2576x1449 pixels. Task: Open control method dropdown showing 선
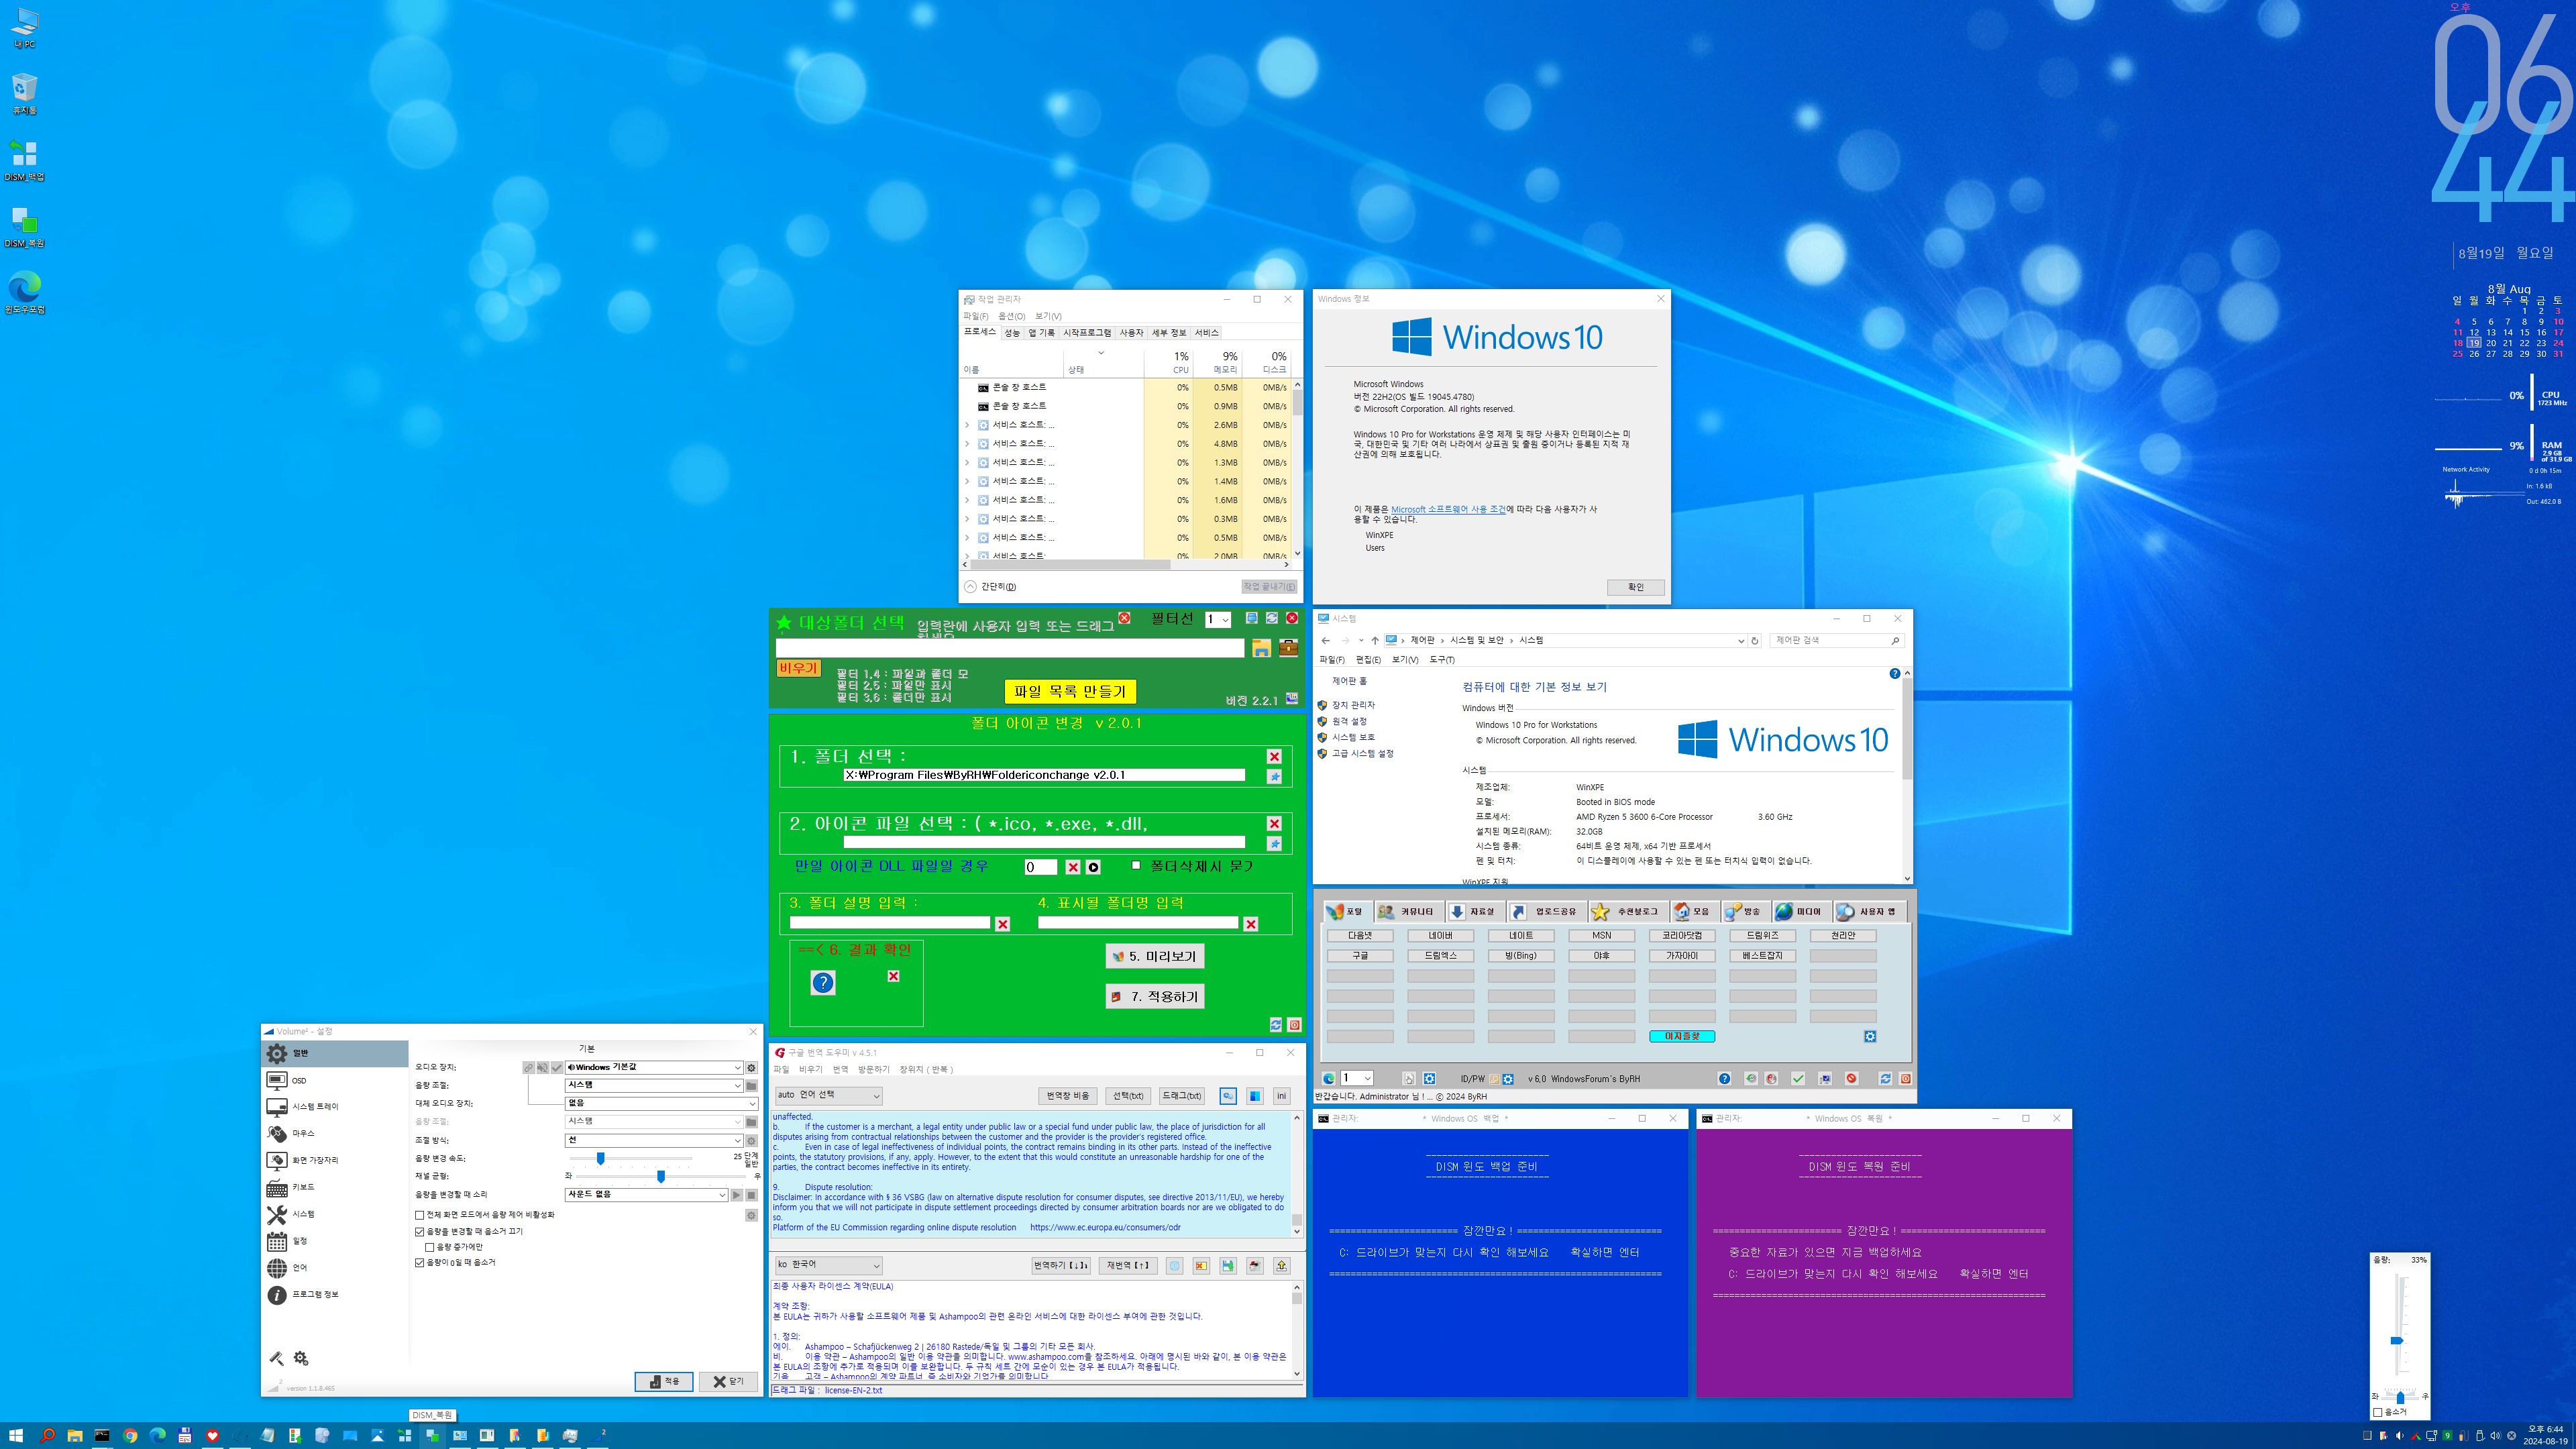coord(654,1140)
